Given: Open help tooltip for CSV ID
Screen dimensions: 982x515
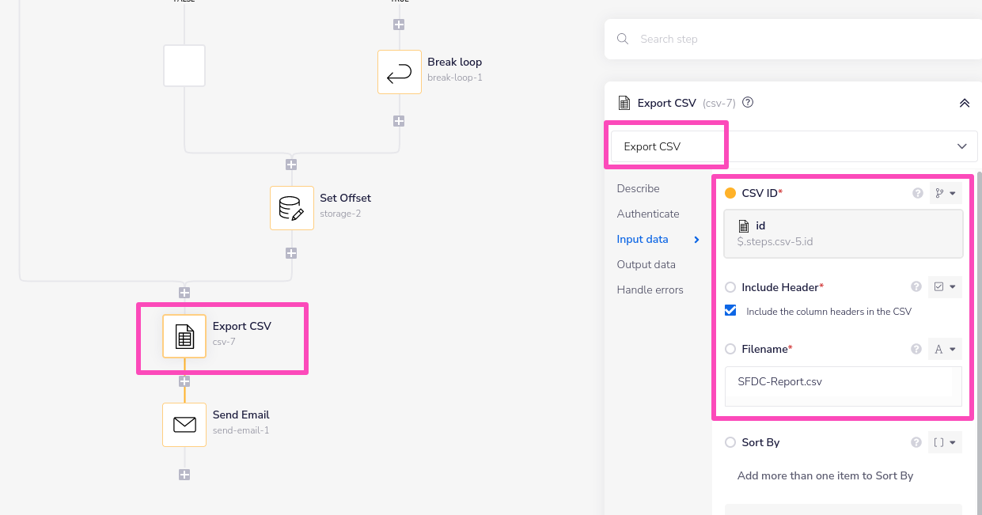Looking at the screenshot, I should pyautogui.click(x=918, y=193).
